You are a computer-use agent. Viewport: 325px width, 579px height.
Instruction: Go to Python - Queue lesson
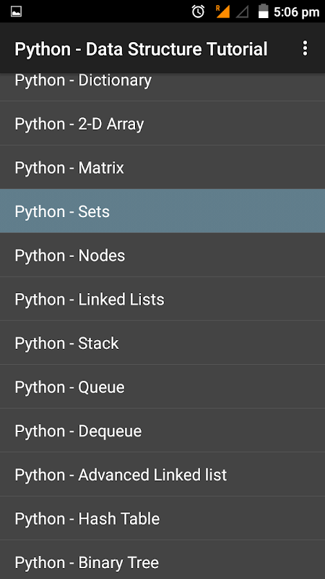pos(162,386)
